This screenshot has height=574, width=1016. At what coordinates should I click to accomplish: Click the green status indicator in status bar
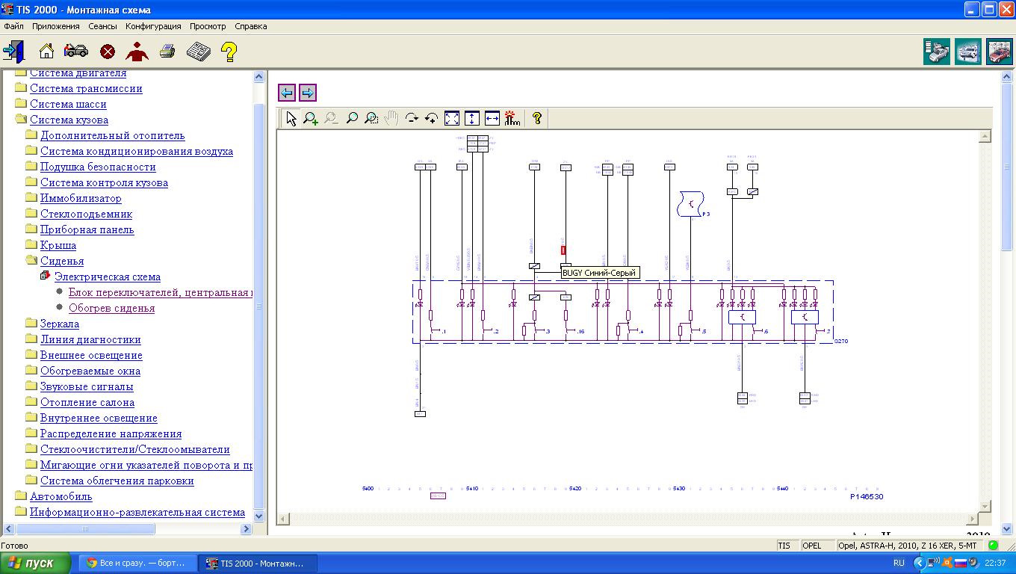click(993, 546)
